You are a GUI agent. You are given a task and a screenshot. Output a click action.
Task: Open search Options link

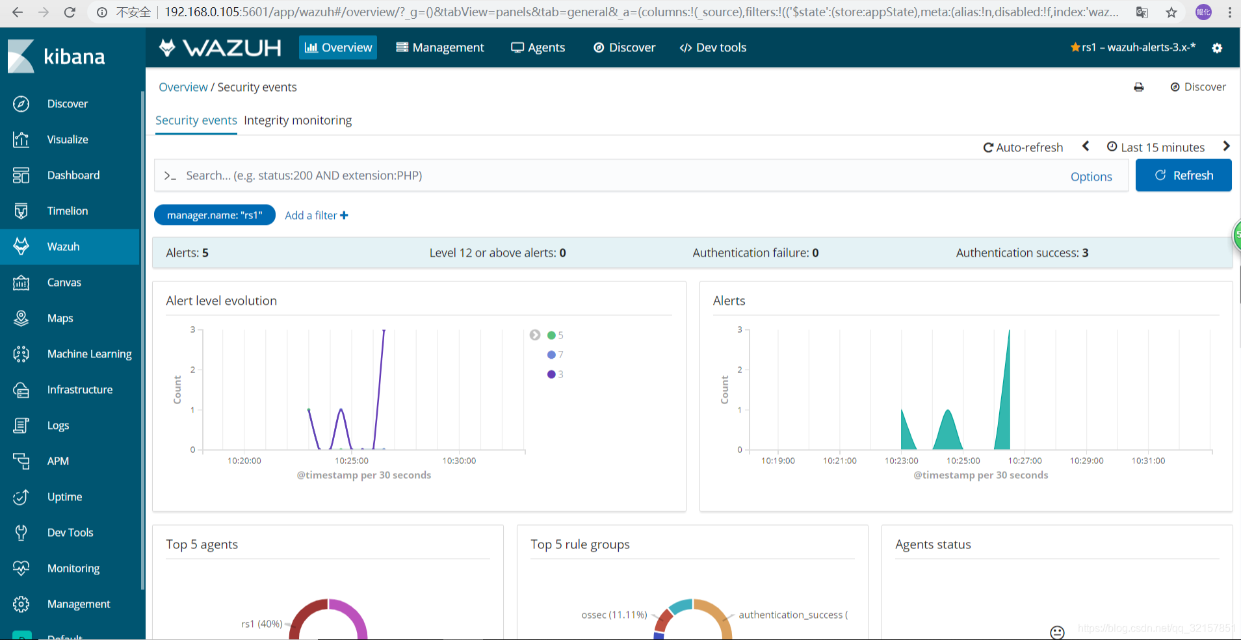[1091, 177]
